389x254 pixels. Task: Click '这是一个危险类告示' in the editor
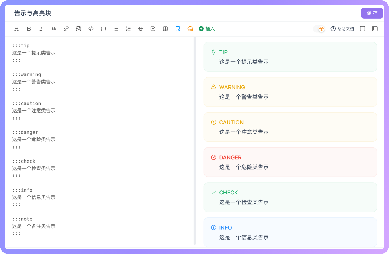34,140
